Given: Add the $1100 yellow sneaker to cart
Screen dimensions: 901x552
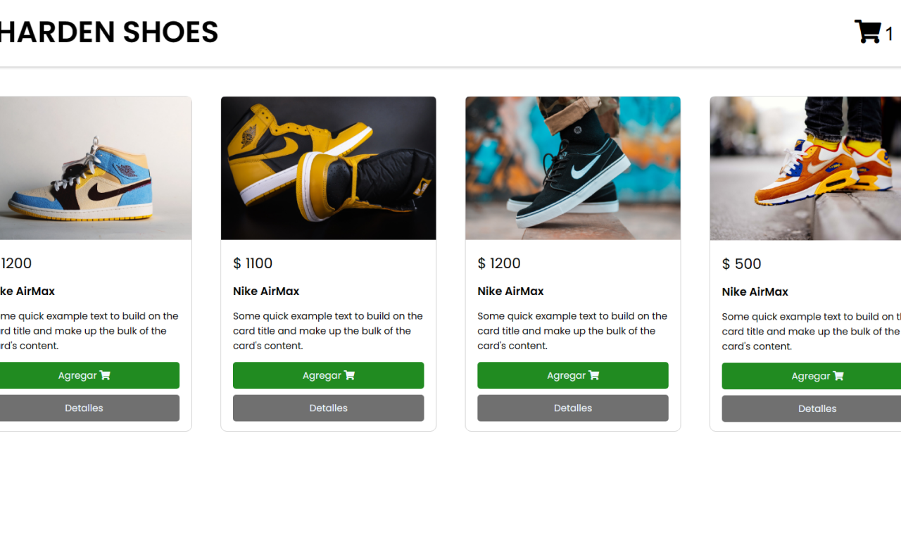Looking at the screenshot, I should point(328,375).
